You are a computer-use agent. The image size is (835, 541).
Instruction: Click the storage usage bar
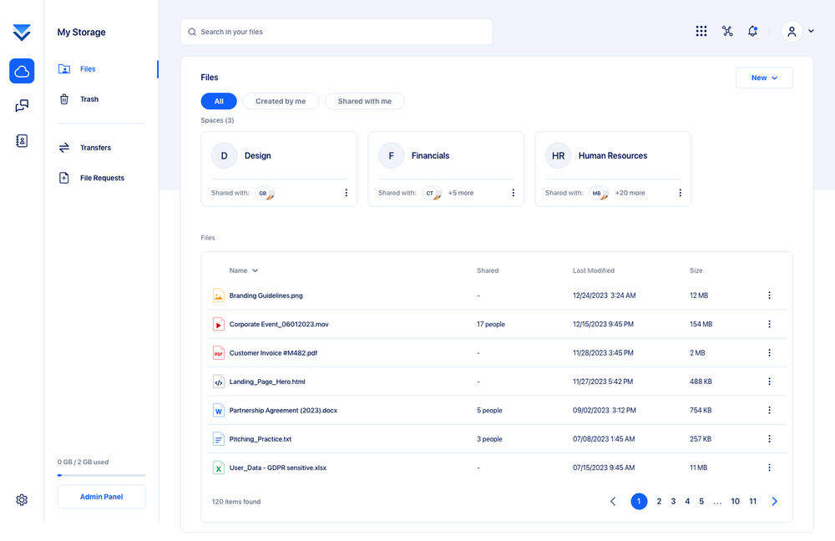101,473
